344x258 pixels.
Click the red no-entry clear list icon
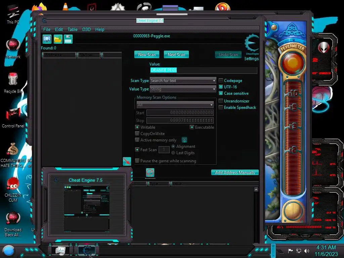coord(150,172)
